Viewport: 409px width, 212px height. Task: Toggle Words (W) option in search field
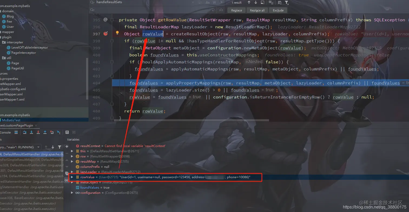[x=214, y=2]
